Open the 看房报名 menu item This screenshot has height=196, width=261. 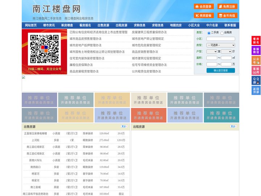(x=85, y=25)
